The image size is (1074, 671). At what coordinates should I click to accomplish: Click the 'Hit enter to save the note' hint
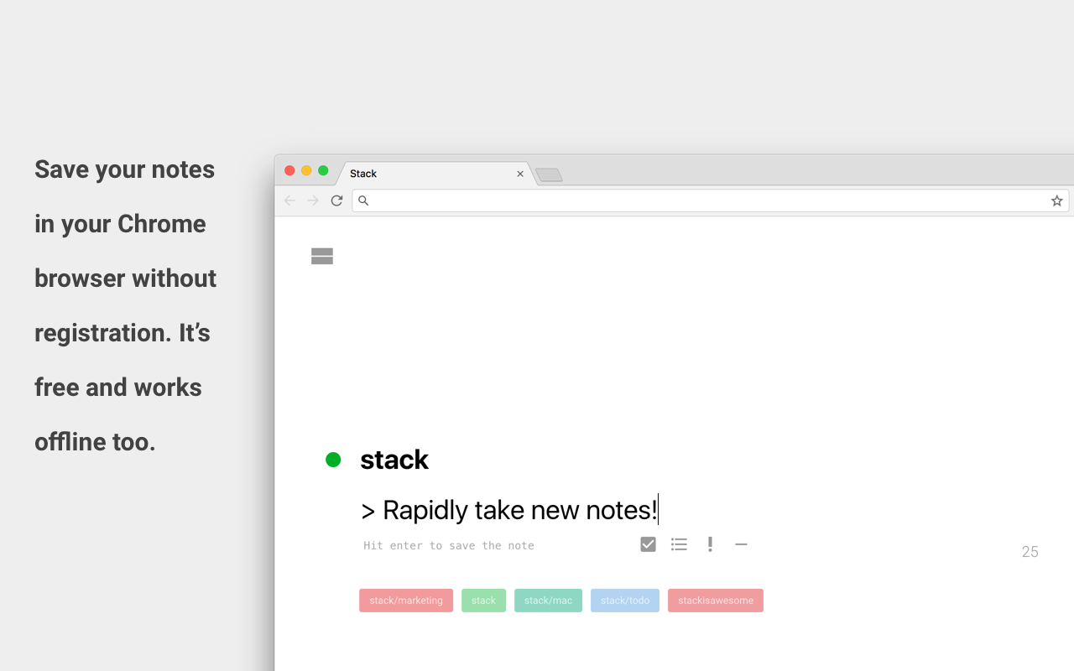click(x=449, y=545)
